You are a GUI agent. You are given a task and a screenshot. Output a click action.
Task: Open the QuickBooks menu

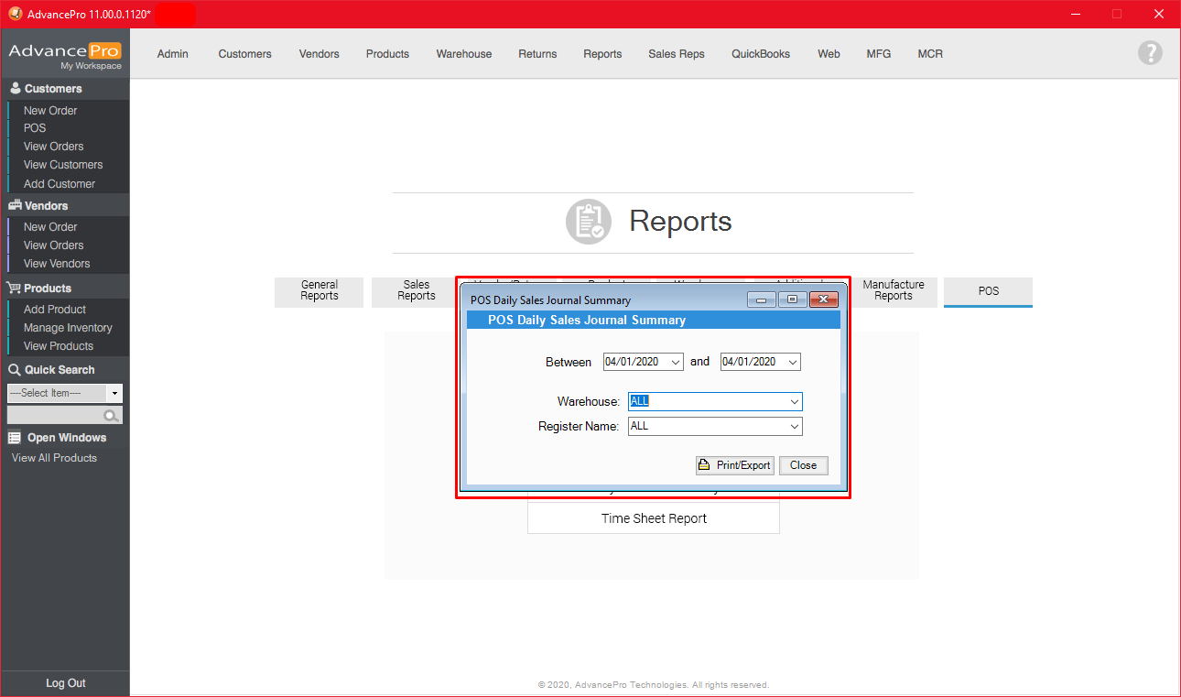tap(760, 54)
